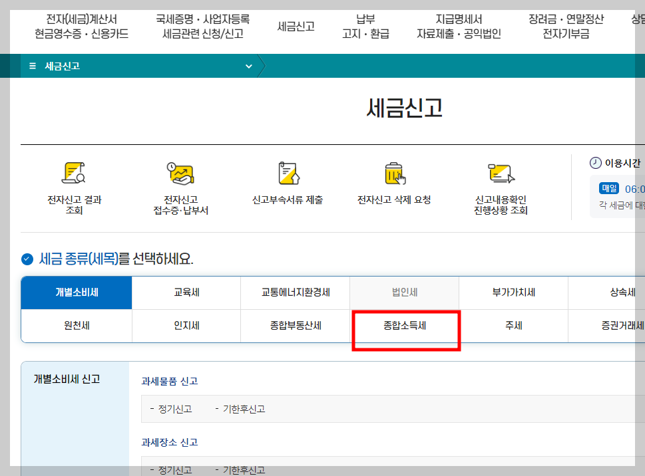Screen dimensions: 645x476
Task: Click the 매일 badge in 이용시간
Action: (x=609, y=189)
